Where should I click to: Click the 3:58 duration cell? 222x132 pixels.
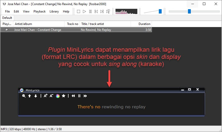pyautogui.click(x=148, y=30)
